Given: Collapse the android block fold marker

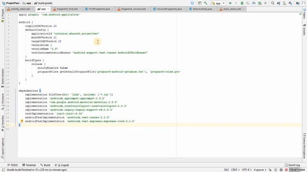Looking at the screenshot, I should point(17,22).
